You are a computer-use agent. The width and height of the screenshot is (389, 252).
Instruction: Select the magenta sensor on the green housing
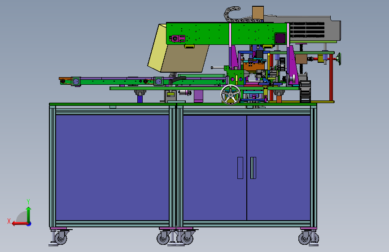tap(177, 39)
